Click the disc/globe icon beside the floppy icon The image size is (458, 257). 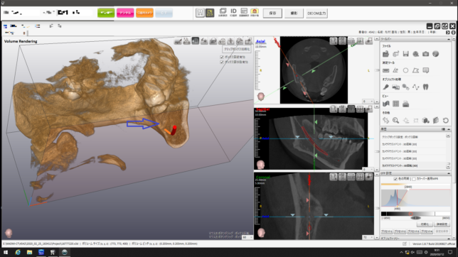coord(415,54)
